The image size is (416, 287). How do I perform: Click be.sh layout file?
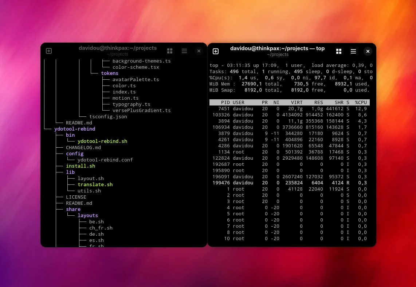[x=96, y=222]
